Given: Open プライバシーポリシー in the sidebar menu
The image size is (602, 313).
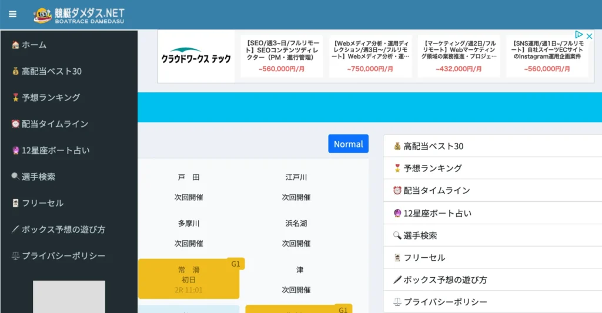Looking at the screenshot, I should point(69,256).
